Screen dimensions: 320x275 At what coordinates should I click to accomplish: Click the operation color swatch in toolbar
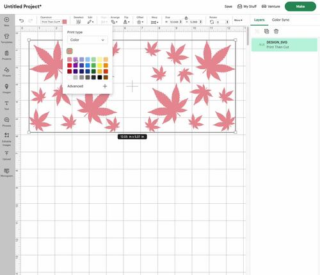pyautogui.click(x=65, y=22)
